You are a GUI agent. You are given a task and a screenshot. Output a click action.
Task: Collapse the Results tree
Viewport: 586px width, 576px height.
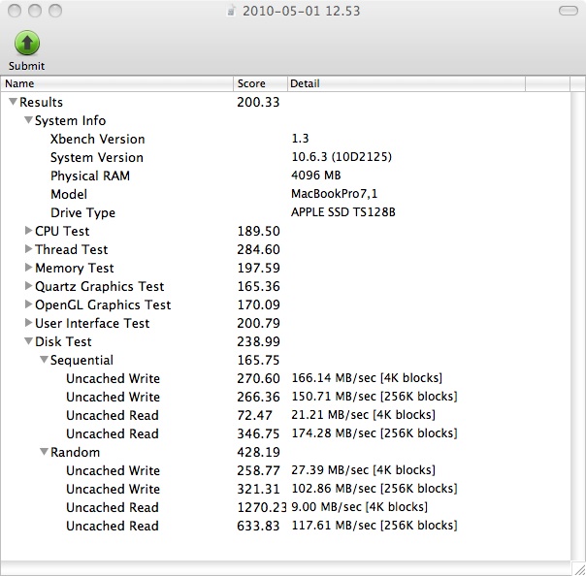pos(13,101)
